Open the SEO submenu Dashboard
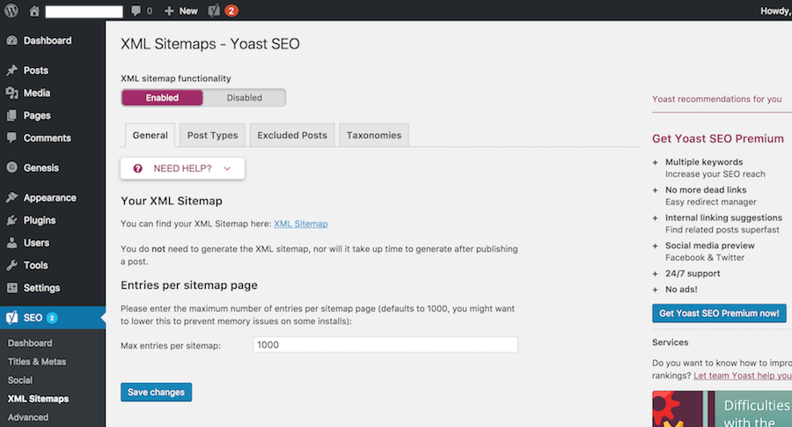This screenshot has width=792, height=427. tap(30, 343)
